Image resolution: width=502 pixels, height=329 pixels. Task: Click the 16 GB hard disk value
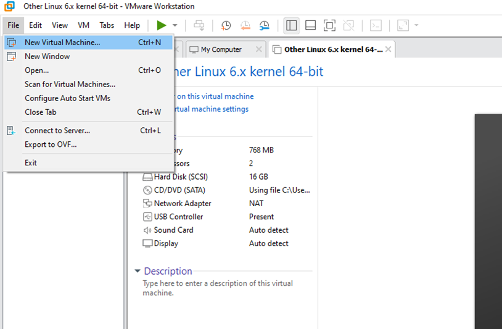258,177
